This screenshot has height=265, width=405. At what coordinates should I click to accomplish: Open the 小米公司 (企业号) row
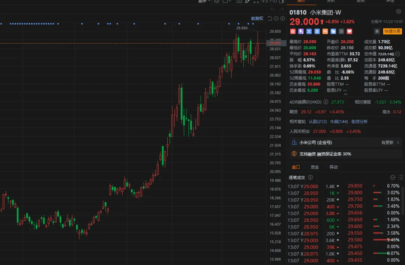[346, 143]
